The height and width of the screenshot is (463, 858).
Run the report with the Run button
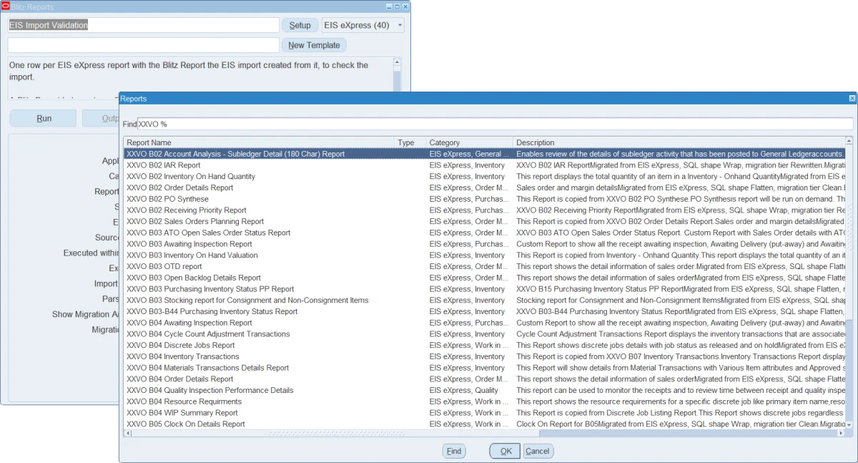pyautogui.click(x=44, y=119)
